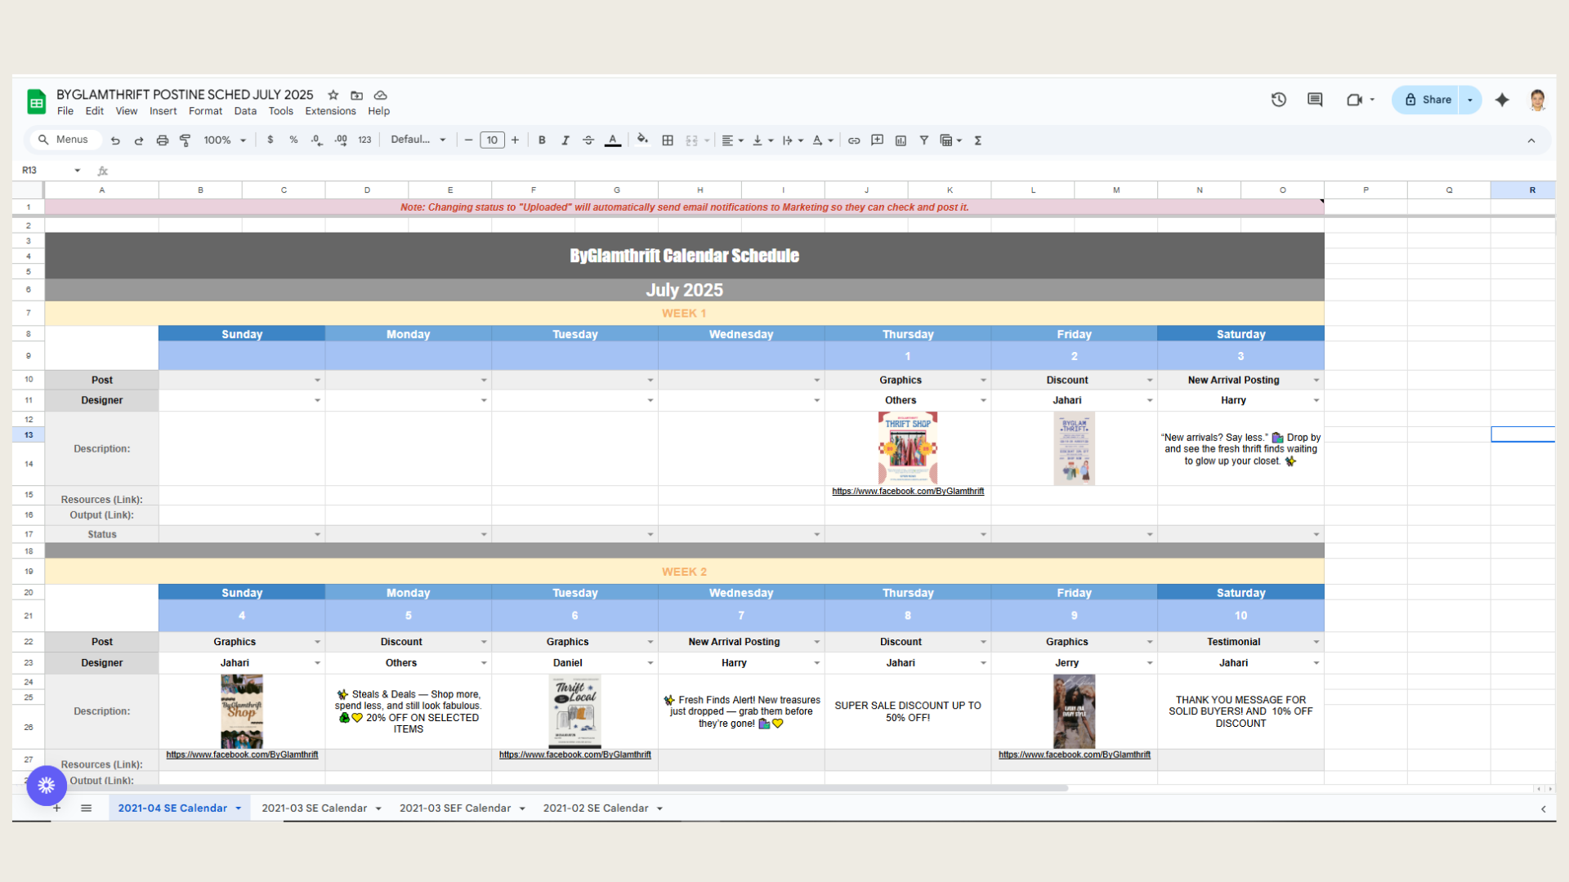Toggle bold formatting

[x=542, y=140]
